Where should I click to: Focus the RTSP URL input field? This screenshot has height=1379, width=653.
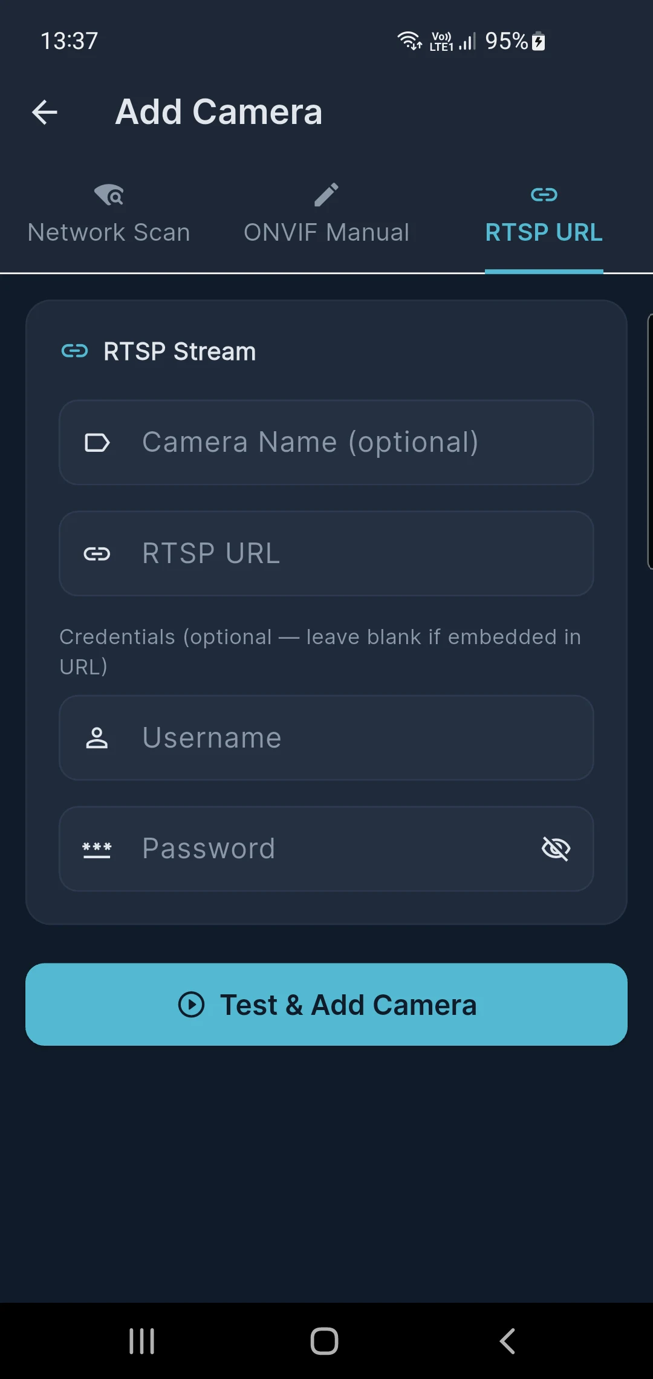(326, 554)
